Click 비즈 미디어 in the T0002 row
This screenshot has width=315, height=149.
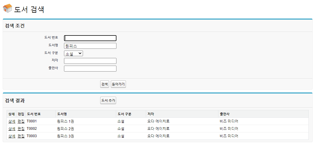coord(229,129)
